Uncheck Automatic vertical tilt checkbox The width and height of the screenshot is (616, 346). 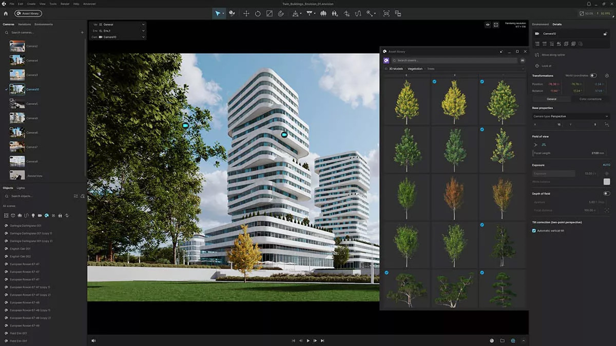[x=534, y=231]
